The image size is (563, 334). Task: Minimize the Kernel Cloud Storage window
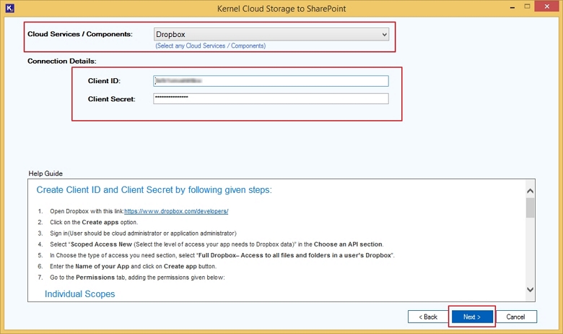(x=512, y=7)
